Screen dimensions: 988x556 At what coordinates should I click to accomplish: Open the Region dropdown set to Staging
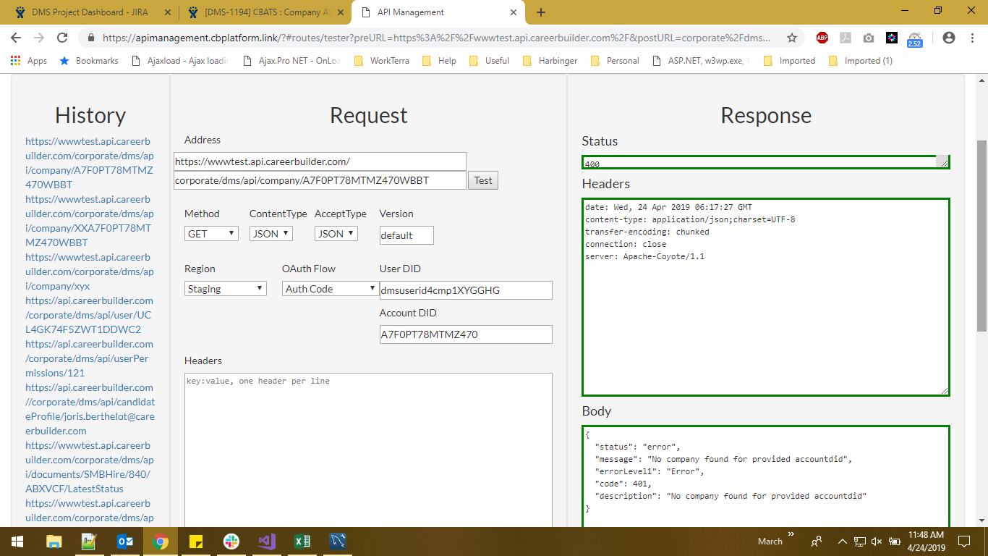click(226, 289)
